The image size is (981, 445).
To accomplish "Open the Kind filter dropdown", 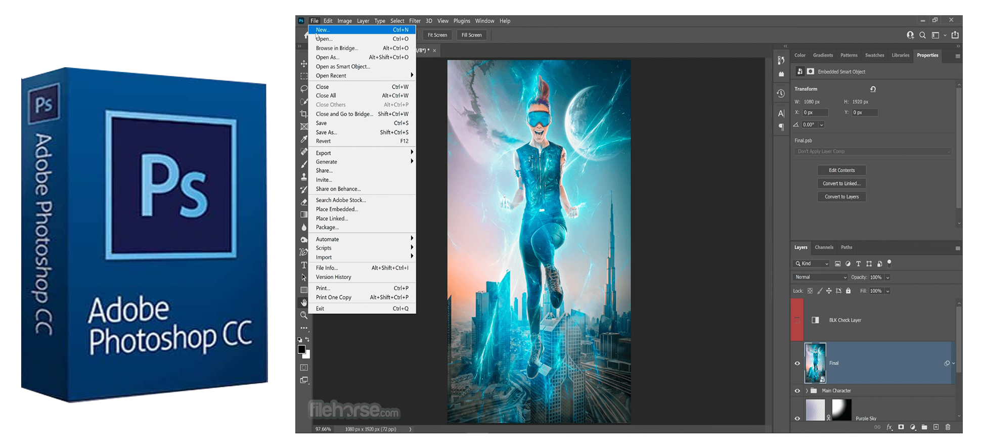I will (x=811, y=263).
